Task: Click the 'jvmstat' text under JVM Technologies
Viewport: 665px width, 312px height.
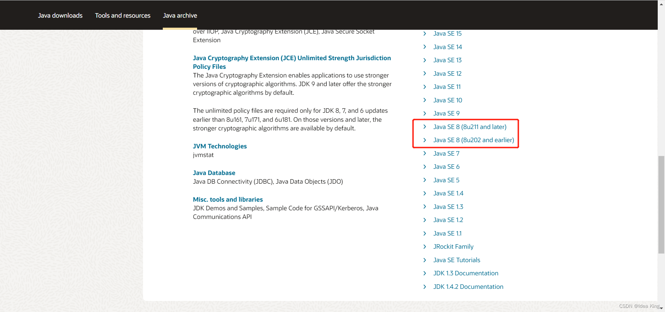Action: (203, 155)
